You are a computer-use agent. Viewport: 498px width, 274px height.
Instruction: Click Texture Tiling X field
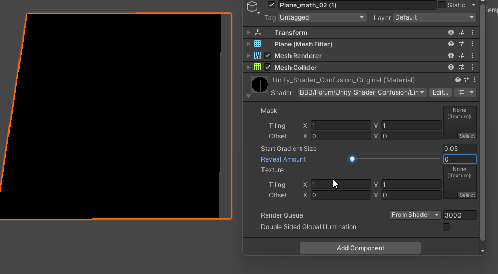pos(341,184)
